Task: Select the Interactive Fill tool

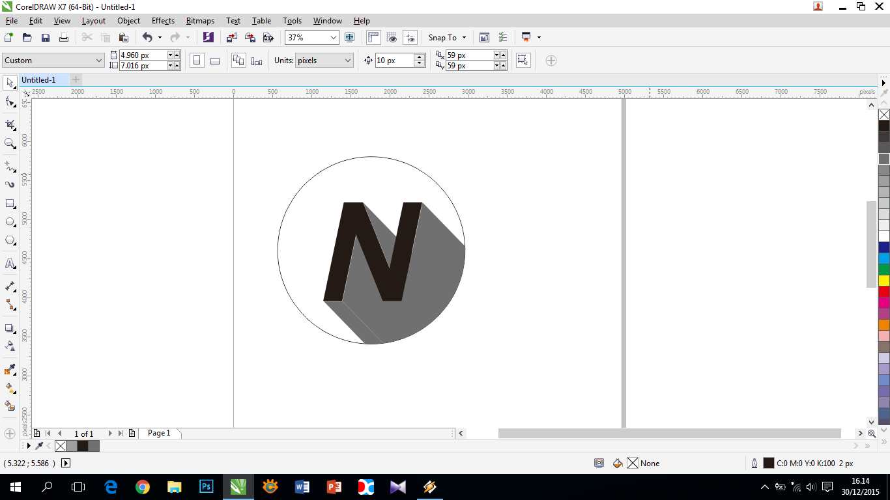Action: point(10,387)
